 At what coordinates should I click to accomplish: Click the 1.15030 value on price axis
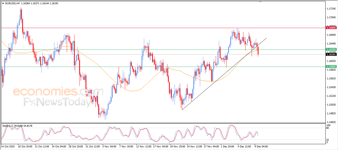(x=331, y=105)
